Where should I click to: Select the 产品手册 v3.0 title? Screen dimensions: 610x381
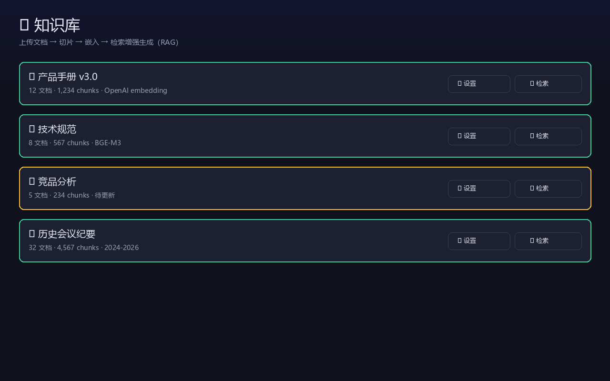(63, 77)
